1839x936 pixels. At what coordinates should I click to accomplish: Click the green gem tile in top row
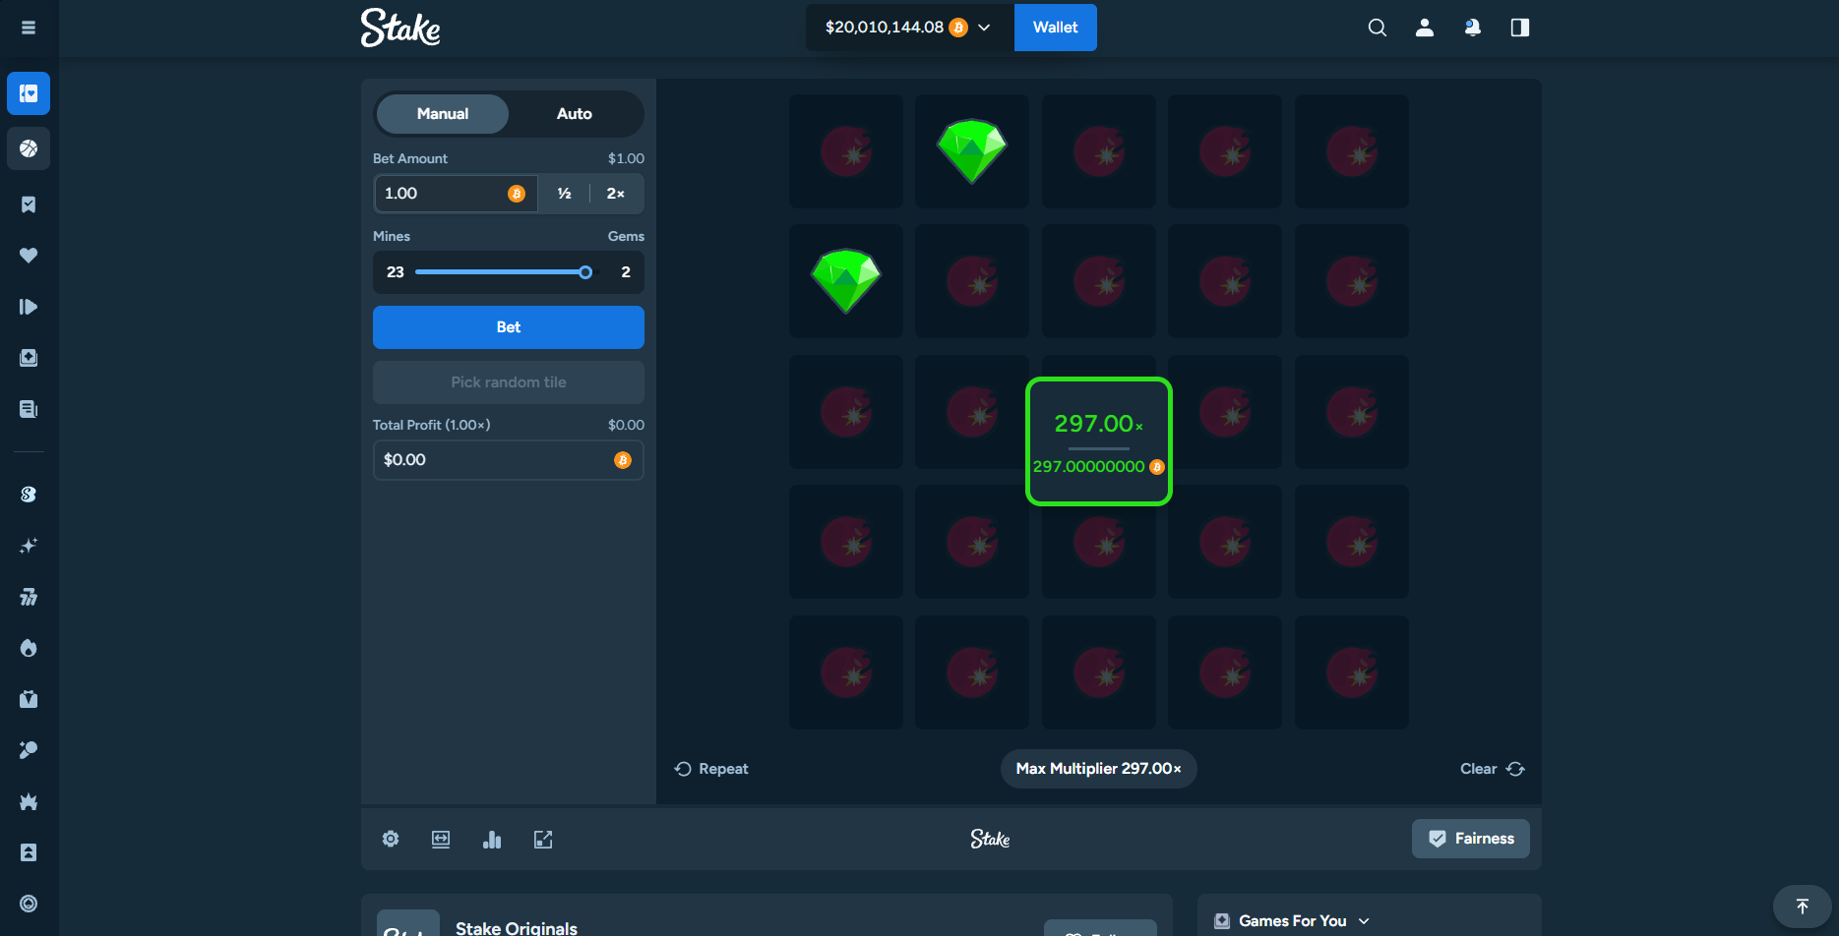(972, 151)
